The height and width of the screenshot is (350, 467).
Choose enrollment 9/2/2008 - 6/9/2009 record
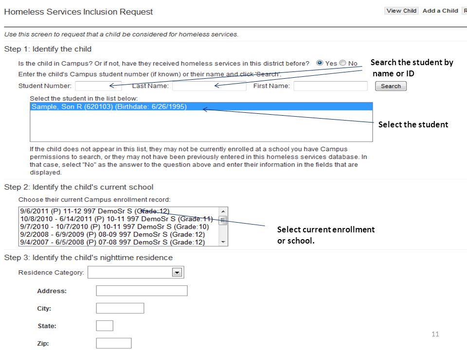(119, 234)
